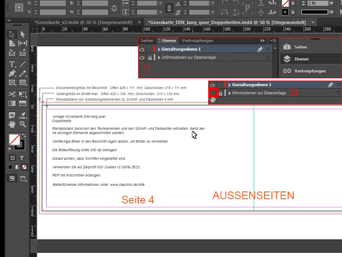Screen dimensions: 342x257
Task: Click the flip horizontal icon
Action: 225,12
